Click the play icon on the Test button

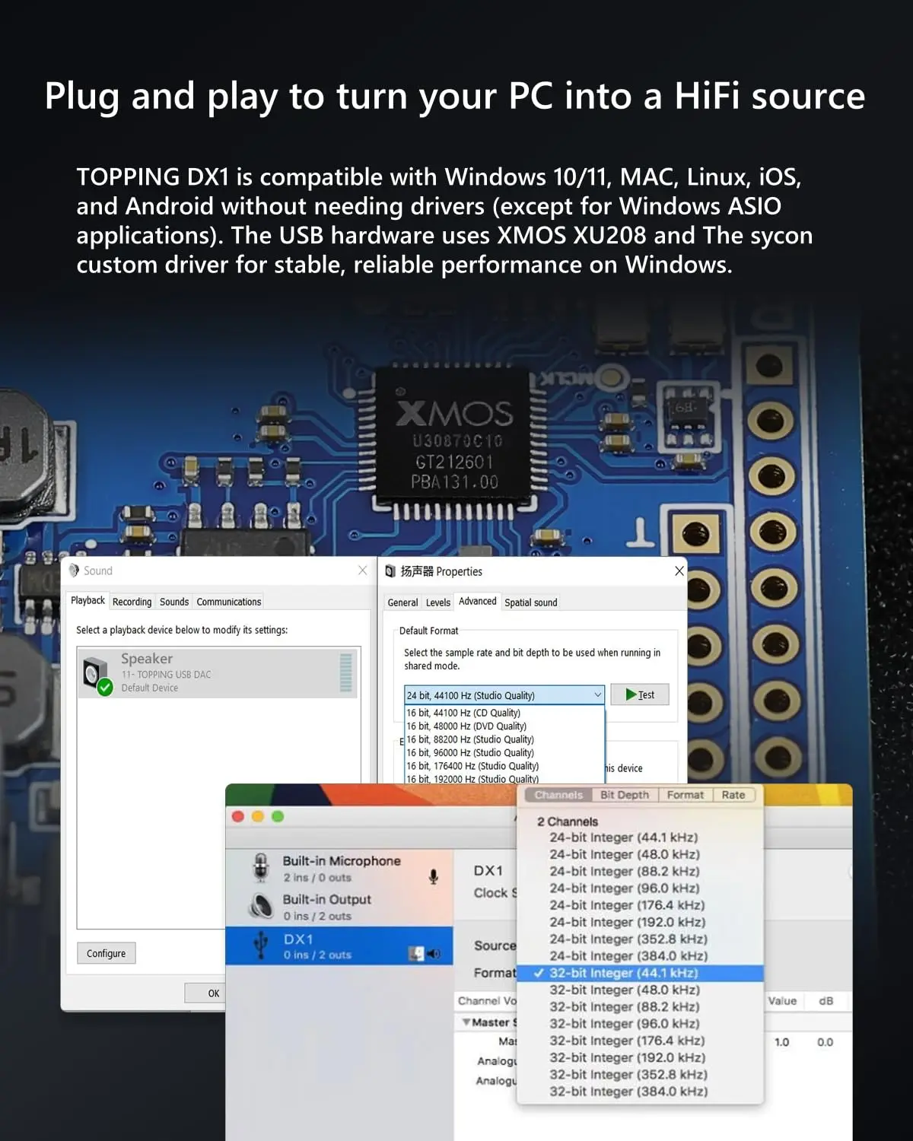pos(630,694)
